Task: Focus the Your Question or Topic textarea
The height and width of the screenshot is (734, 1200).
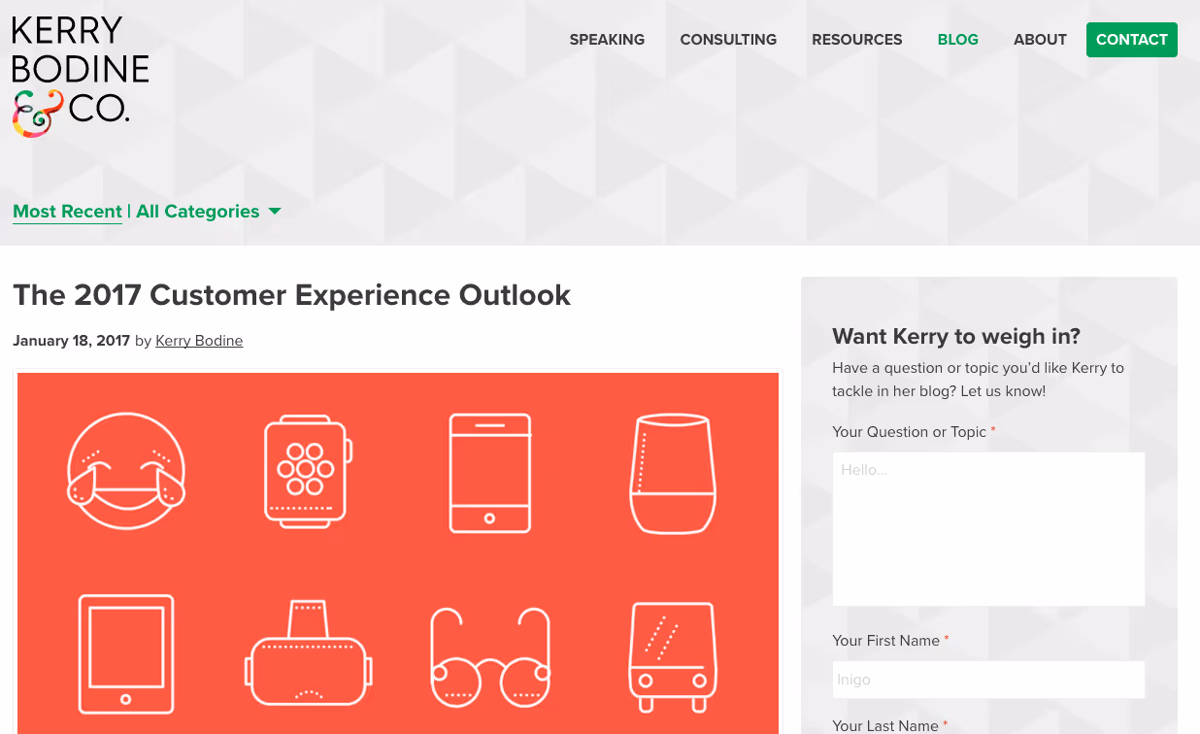Action: click(x=988, y=529)
